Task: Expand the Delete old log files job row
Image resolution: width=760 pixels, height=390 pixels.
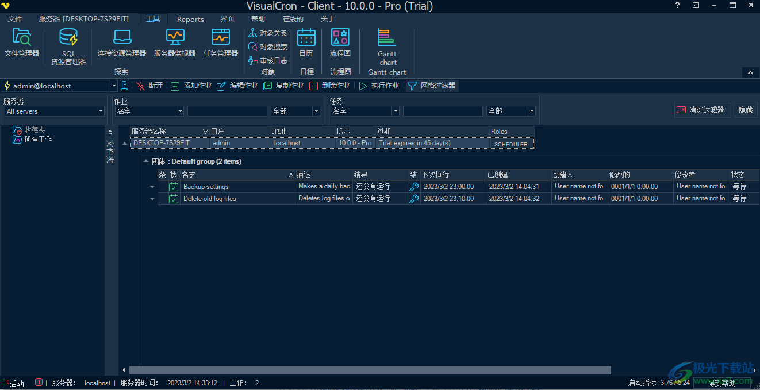Action: [x=152, y=199]
